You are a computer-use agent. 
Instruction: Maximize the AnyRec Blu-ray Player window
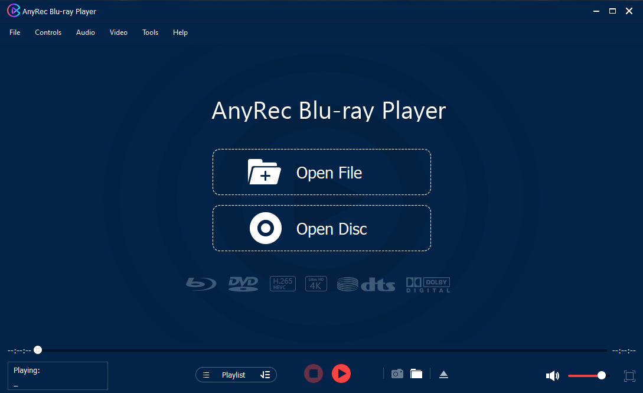click(612, 11)
